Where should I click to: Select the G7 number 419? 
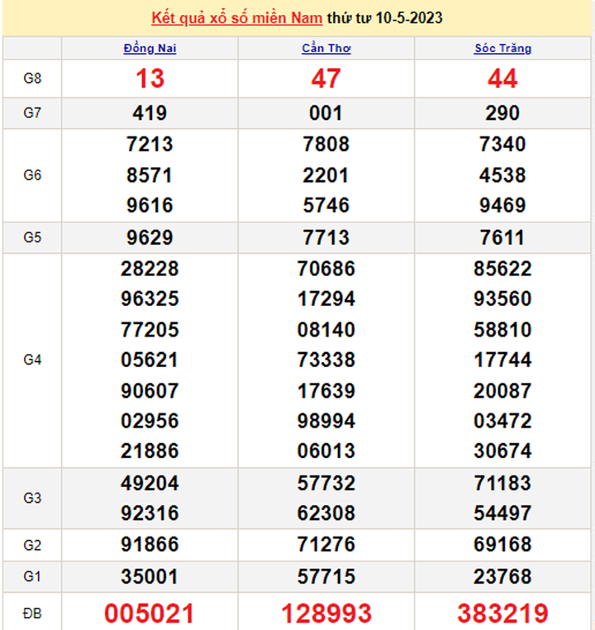click(x=150, y=113)
